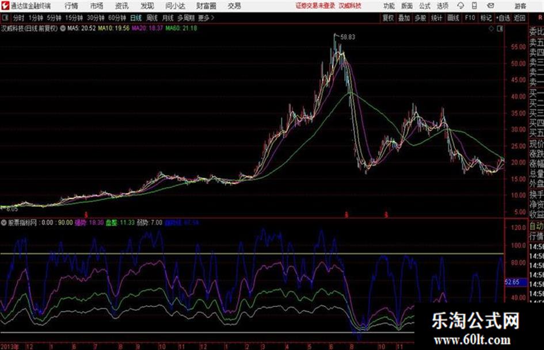Open the 问小达 menu
The height and width of the screenshot is (350, 544).
click(x=175, y=6)
